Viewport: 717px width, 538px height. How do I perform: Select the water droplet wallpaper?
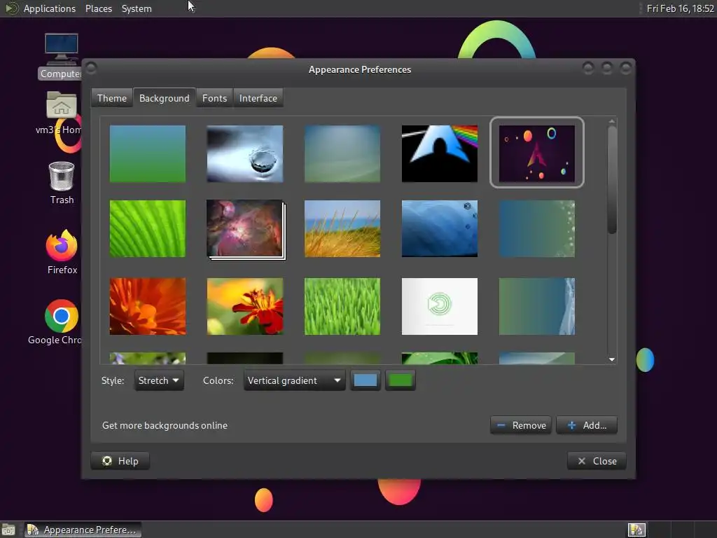tap(244, 153)
